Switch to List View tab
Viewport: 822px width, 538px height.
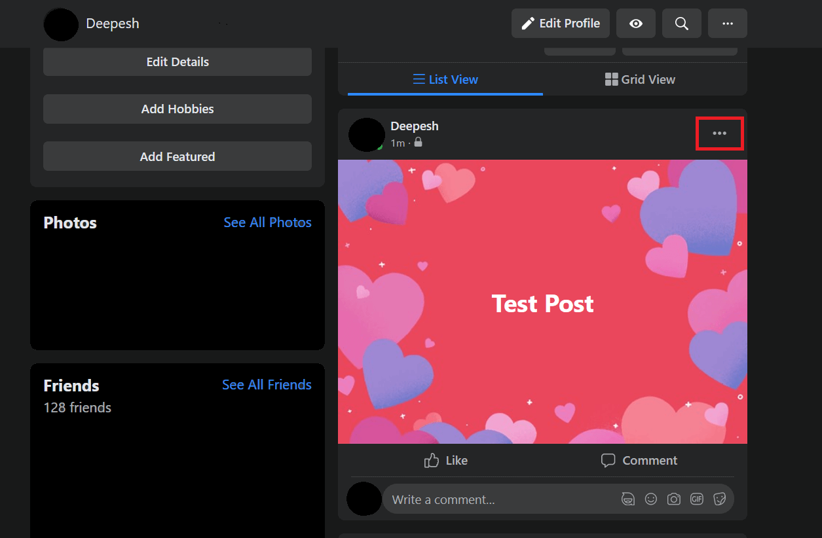coord(445,79)
